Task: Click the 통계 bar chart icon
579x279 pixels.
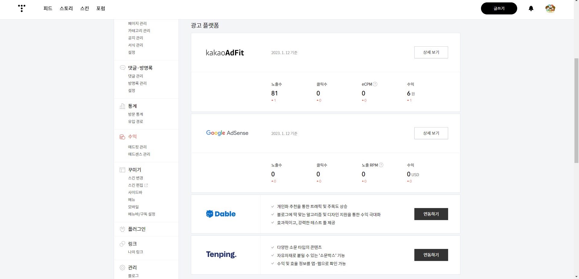Action: (122, 106)
